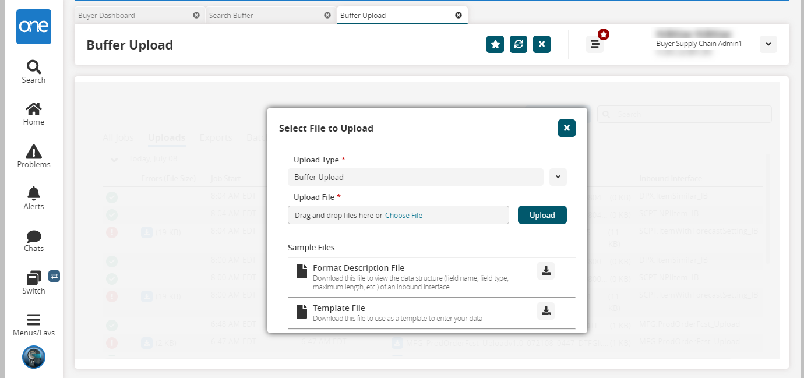804x378 pixels.
Task: Close the Select File to Upload dialog
Action: point(566,128)
